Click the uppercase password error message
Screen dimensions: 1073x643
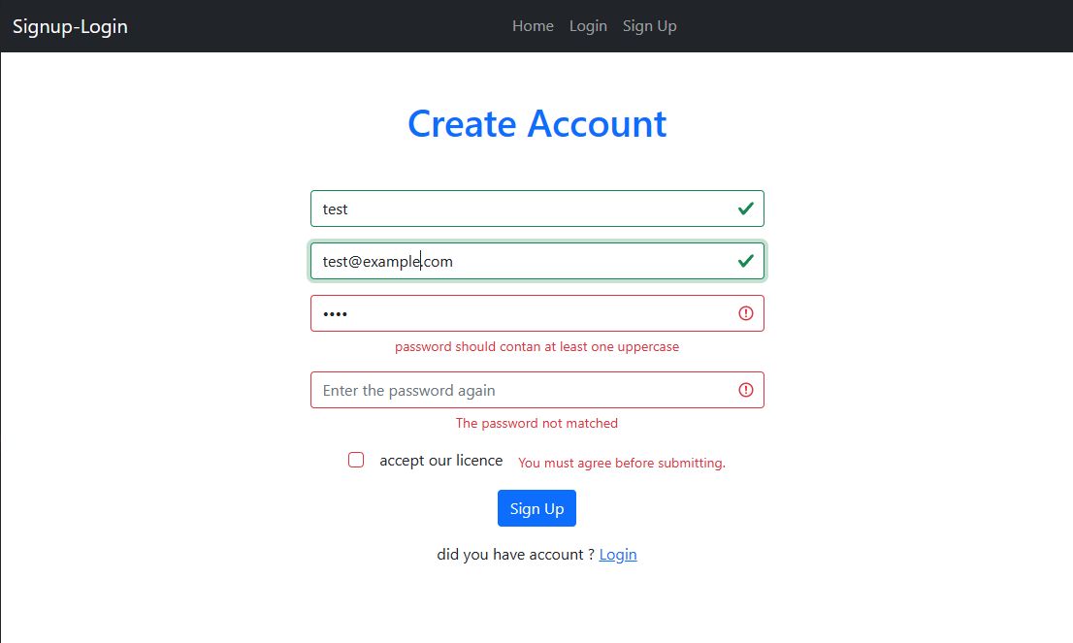click(x=536, y=347)
